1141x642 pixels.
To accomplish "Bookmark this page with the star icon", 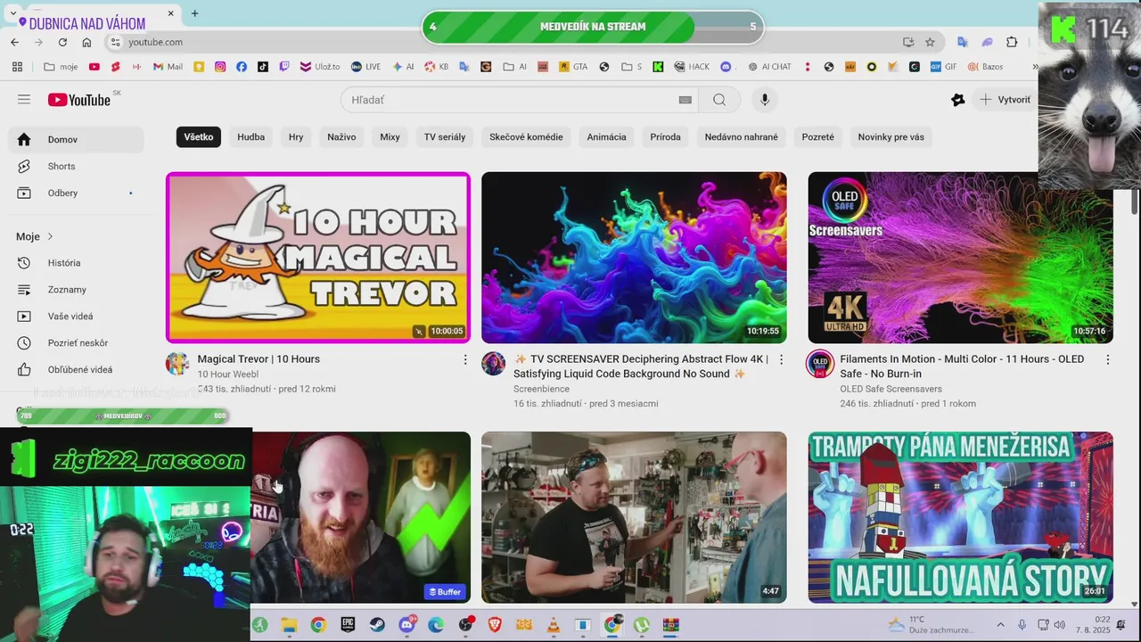I will [x=930, y=42].
